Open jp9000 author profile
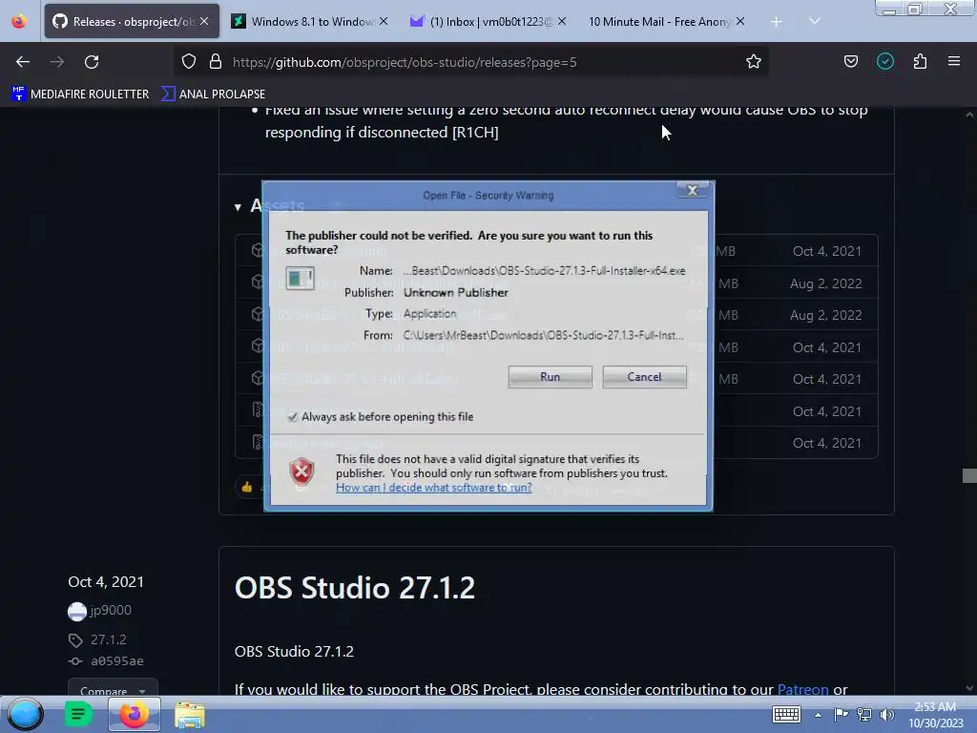977x733 pixels. click(111, 610)
